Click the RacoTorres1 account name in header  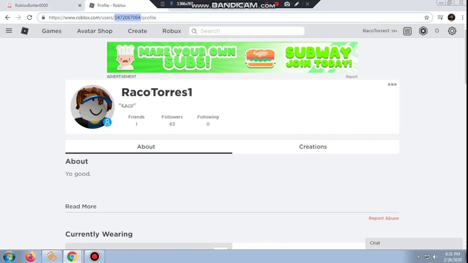tap(380, 31)
